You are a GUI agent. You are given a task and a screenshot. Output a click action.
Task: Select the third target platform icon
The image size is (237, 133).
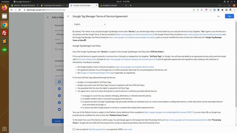[59, 96]
